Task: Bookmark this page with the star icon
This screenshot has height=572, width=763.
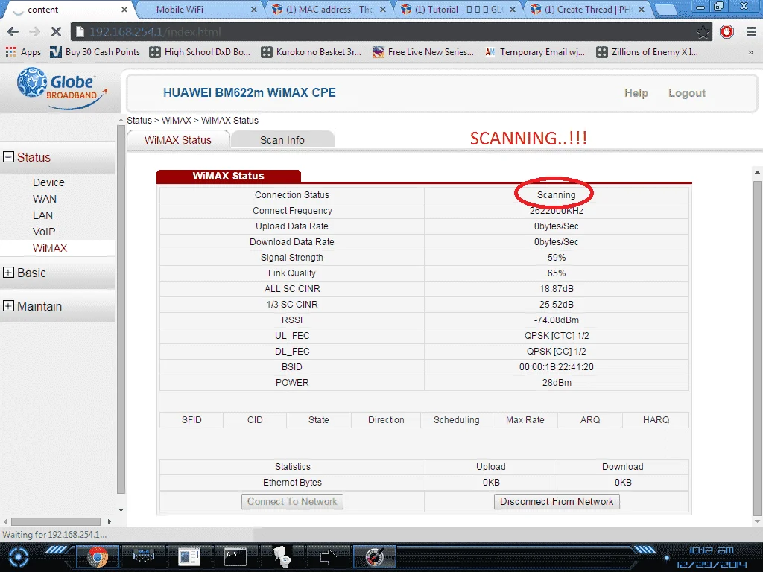Action: 703,32
